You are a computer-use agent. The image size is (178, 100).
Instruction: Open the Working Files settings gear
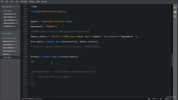tap(14, 7)
